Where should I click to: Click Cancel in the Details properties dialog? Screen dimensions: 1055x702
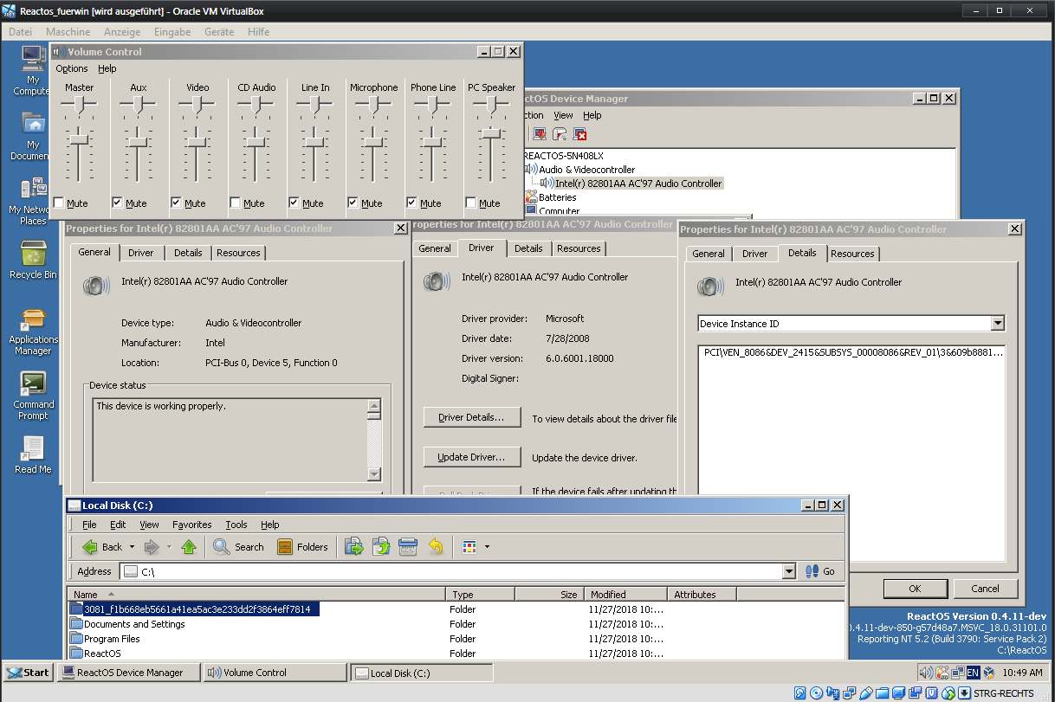click(x=985, y=589)
